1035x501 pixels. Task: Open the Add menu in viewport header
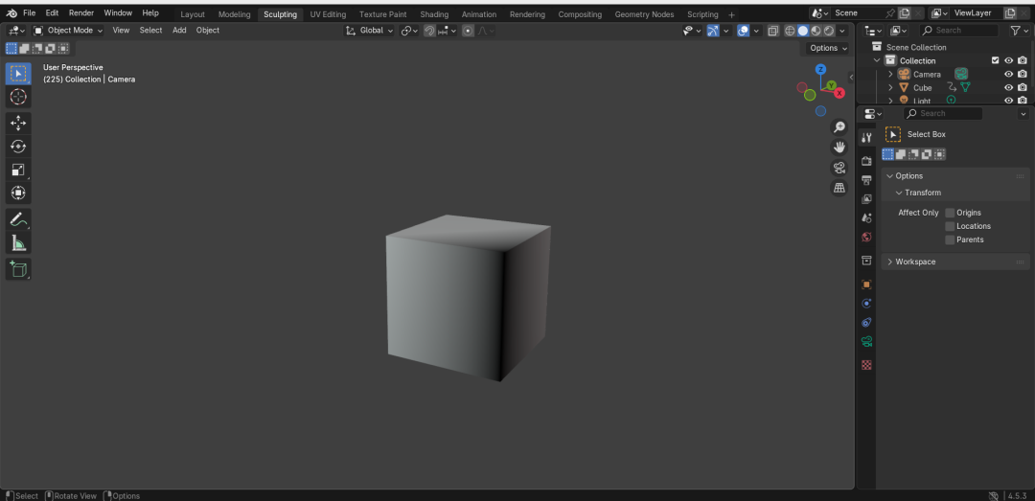click(x=179, y=31)
